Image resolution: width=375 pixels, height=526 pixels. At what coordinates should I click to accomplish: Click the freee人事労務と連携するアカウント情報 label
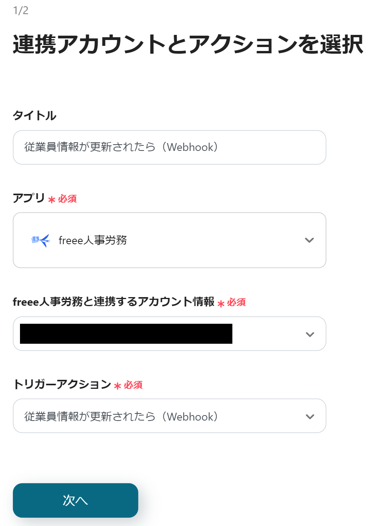coord(114,302)
